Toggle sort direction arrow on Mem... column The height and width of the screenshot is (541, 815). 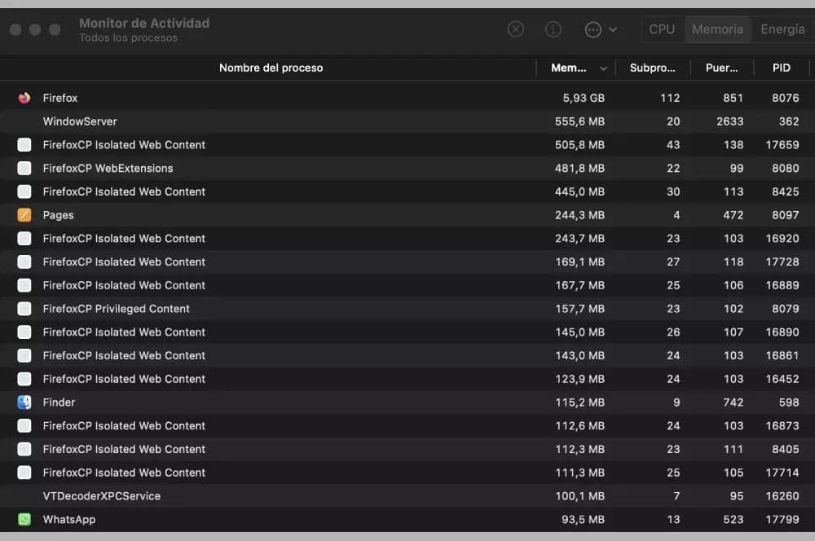click(603, 68)
